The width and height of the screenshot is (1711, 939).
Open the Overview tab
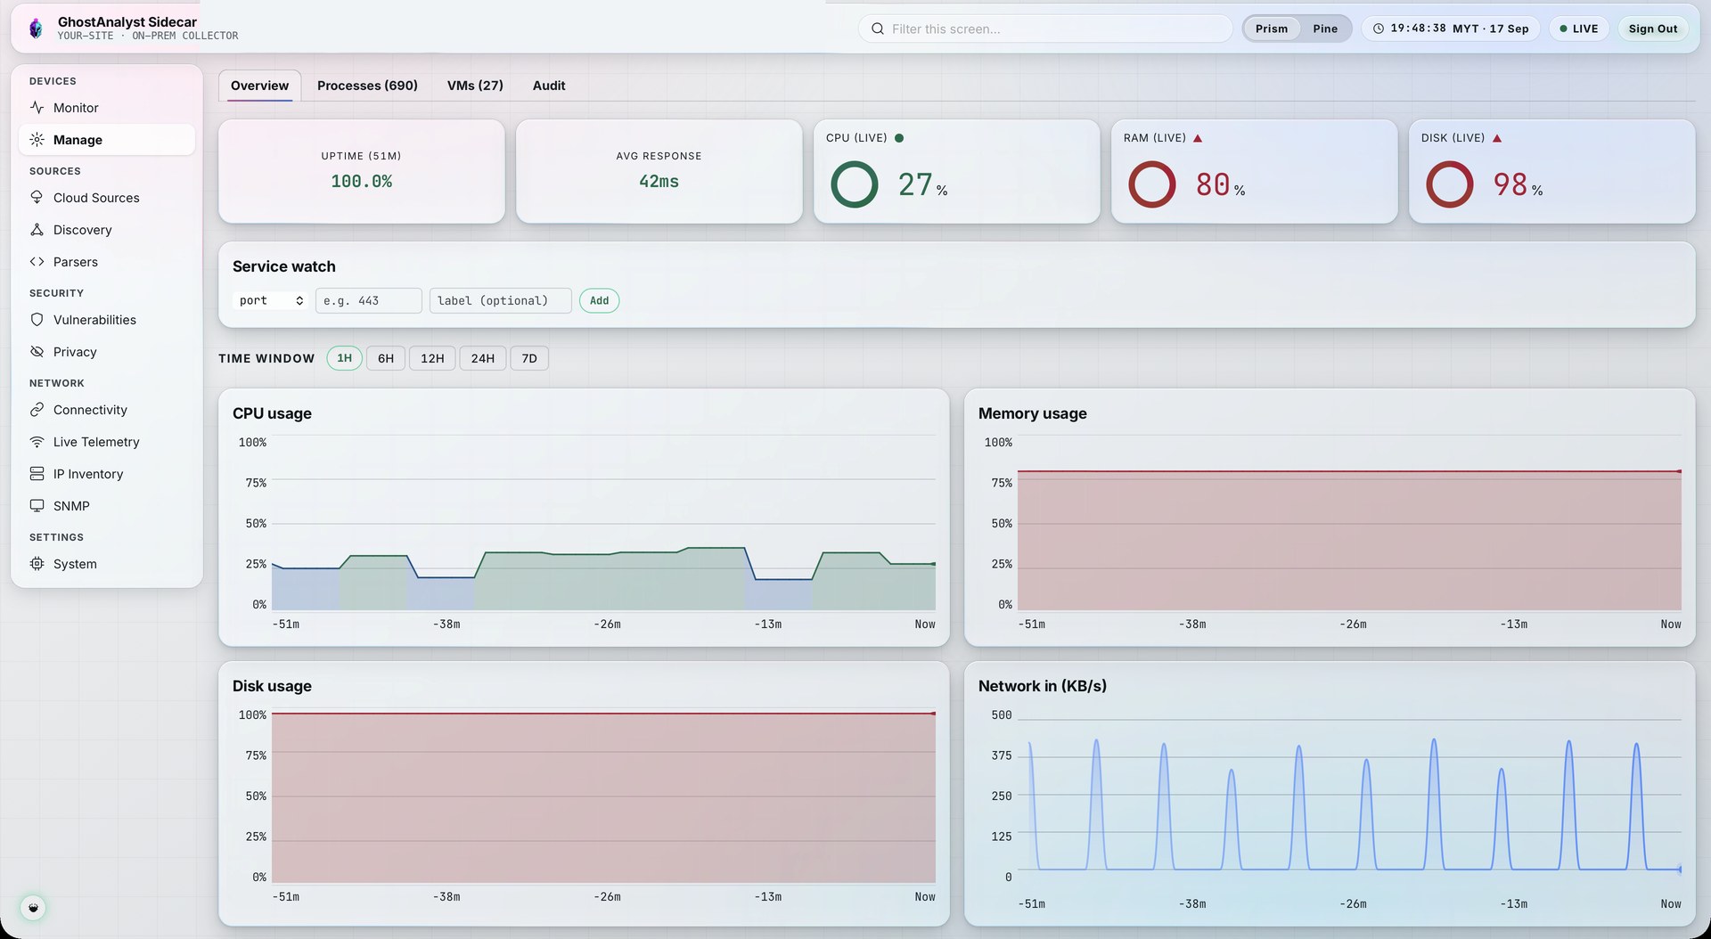coord(259,86)
